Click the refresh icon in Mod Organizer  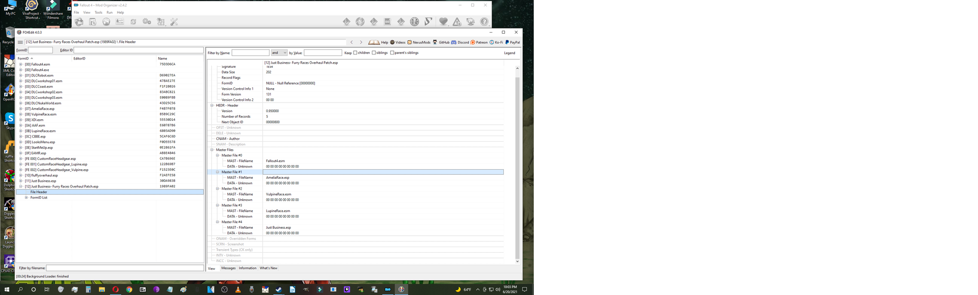click(x=133, y=21)
